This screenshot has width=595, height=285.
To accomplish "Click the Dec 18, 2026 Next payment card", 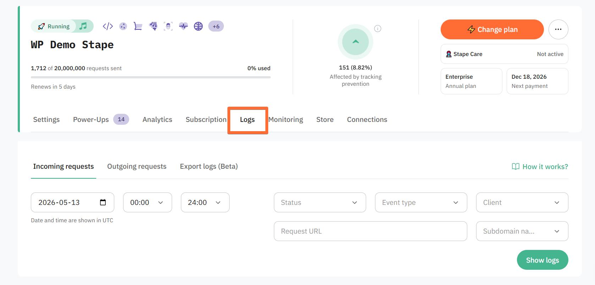I will 538,81.
